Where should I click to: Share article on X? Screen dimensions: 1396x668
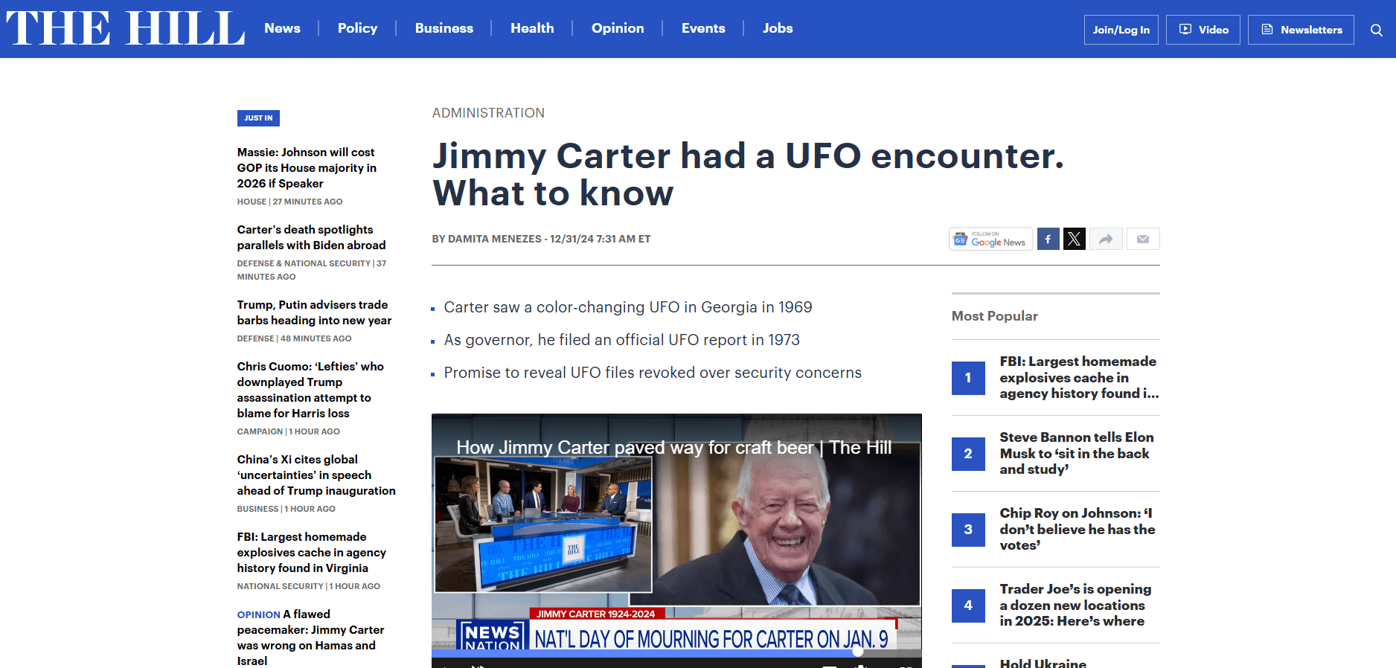[x=1074, y=239]
